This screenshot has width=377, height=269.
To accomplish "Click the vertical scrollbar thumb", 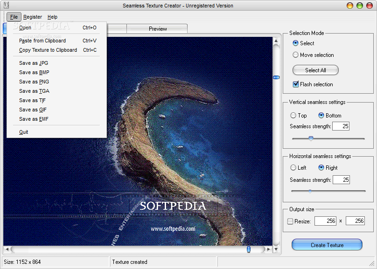I will tap(276, 77).
